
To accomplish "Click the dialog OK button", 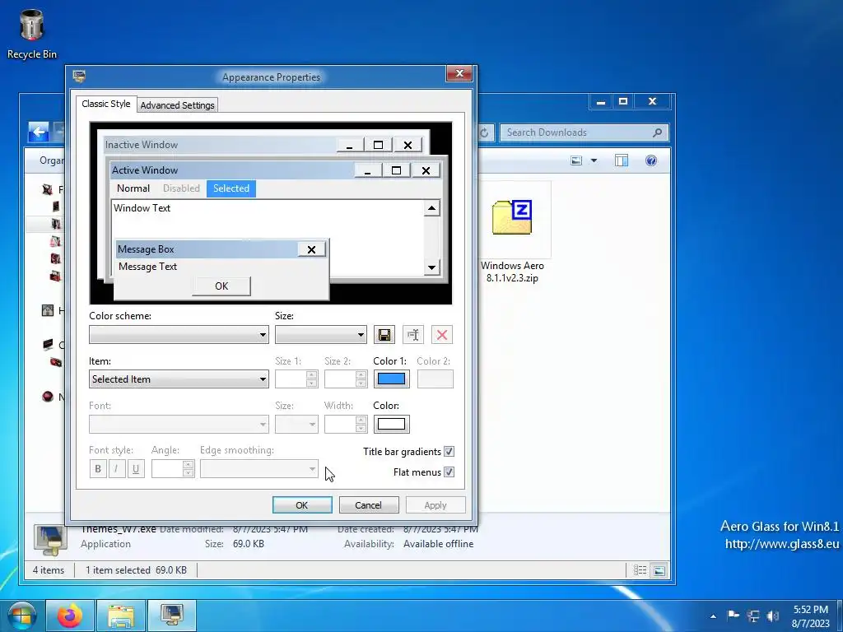I will (x=302, y=505).
